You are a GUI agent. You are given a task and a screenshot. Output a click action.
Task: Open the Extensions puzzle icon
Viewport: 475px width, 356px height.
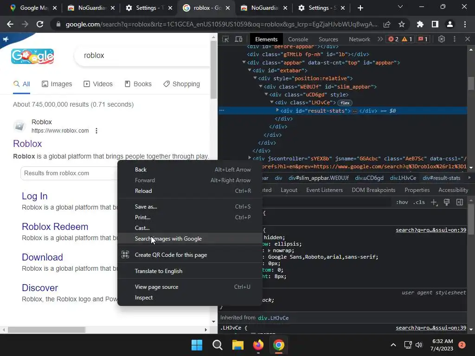(420, 24)
